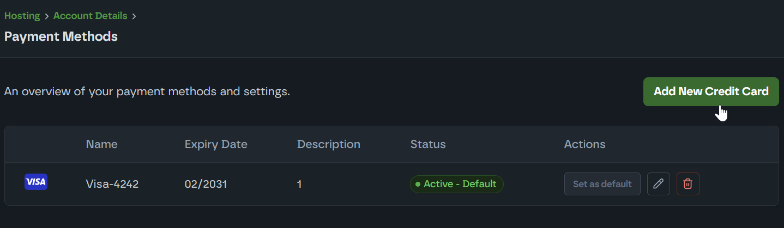The height and width of the screenshot is (228, 784).
Task: Click the Status column header
Action: click(428, 144)
